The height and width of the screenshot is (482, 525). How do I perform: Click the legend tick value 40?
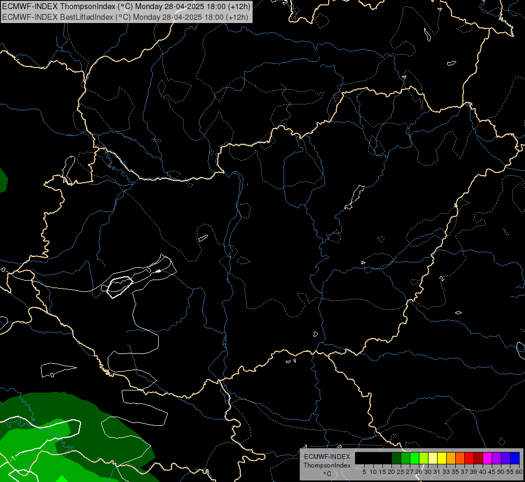click(483, 472)
